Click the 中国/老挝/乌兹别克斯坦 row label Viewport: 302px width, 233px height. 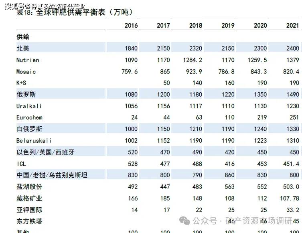point(52,175)
